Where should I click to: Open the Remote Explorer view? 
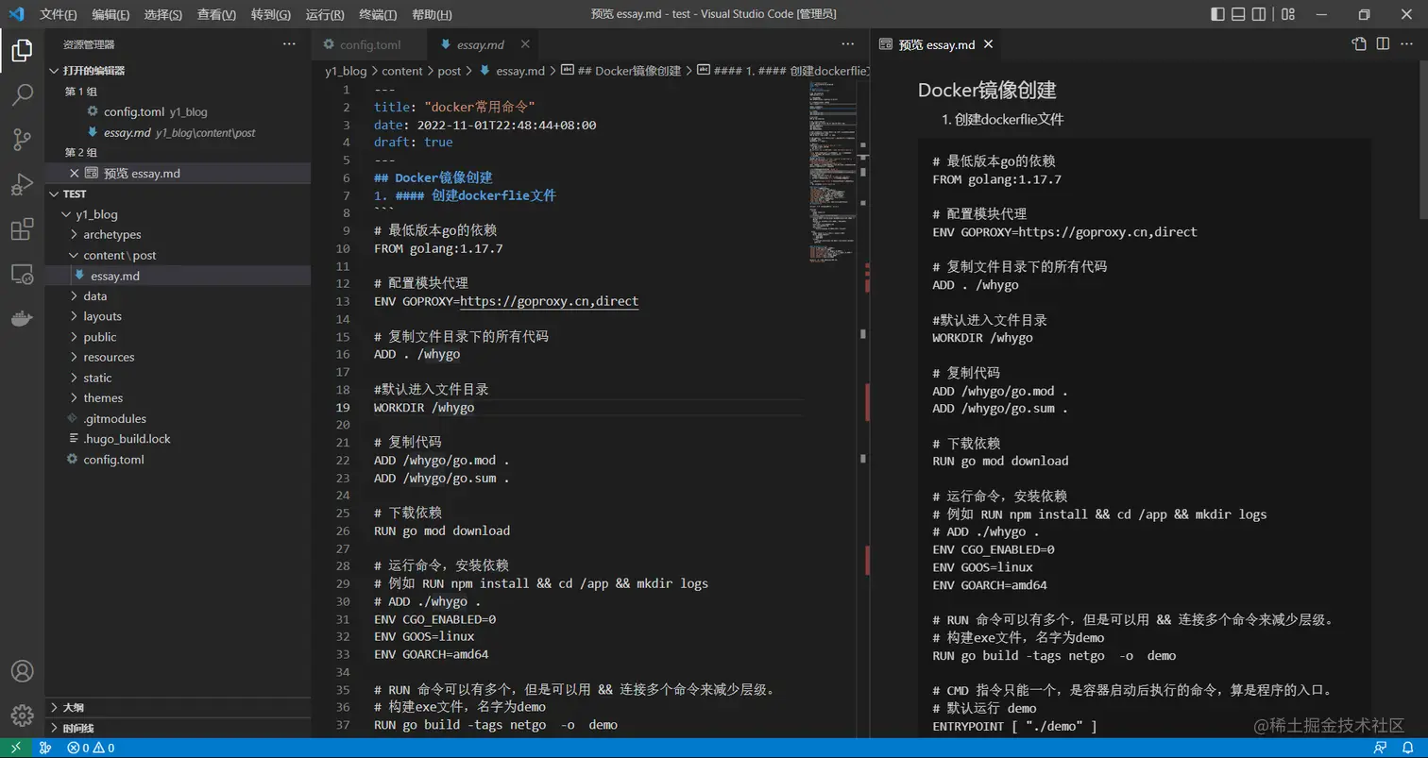point(22,275)
